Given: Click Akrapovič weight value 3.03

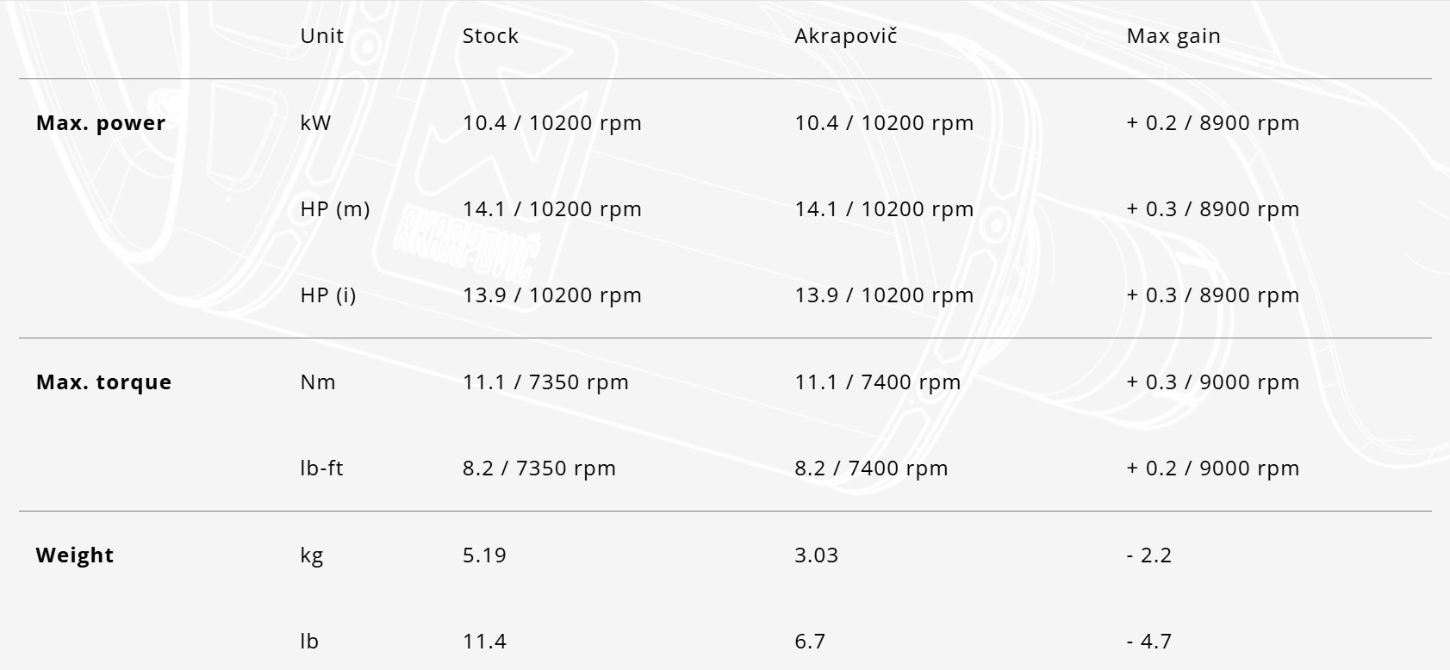Looking at the screenshot, I should 816,555.
